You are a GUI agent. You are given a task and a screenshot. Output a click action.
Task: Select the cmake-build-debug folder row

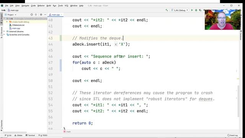click(25, 22)
